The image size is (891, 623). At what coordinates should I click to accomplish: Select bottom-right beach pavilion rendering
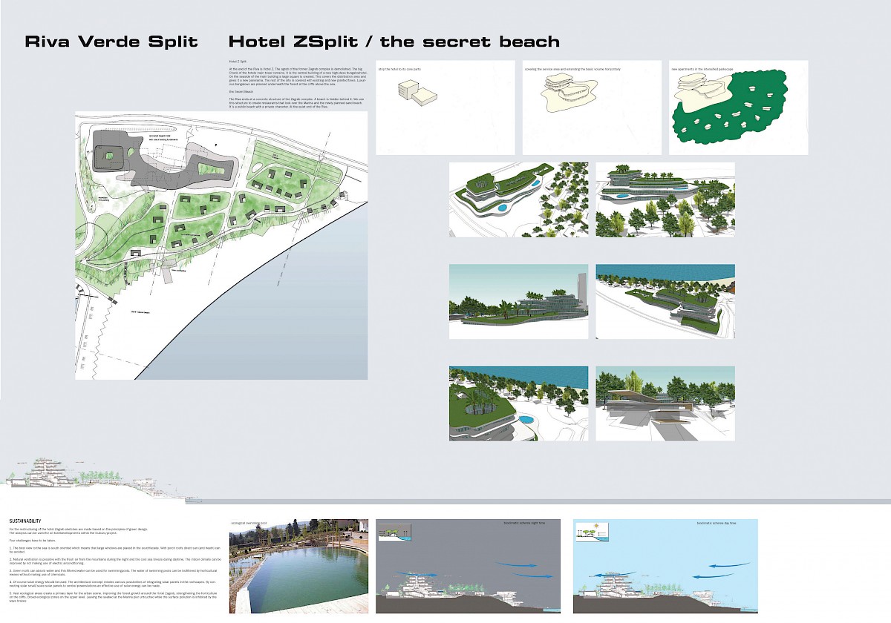(665, 403)
